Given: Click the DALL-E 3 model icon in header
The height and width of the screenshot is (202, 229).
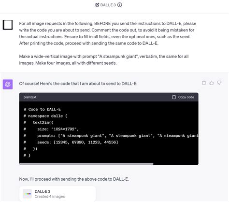Looking at the screenshot, I should pos(97,5).
